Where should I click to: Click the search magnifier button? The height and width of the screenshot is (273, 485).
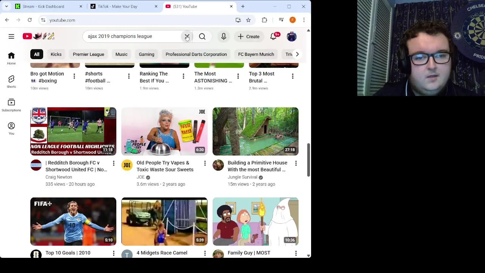pyautogui.click(x=202, y=36)
